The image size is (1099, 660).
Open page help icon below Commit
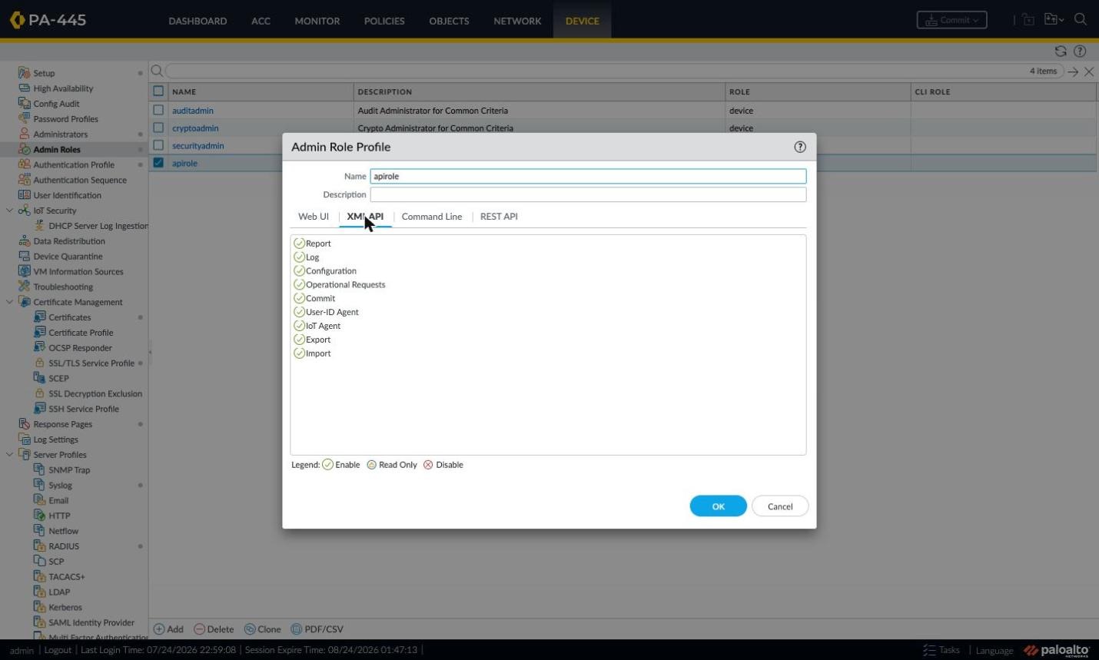click(x=1080, y=51)
